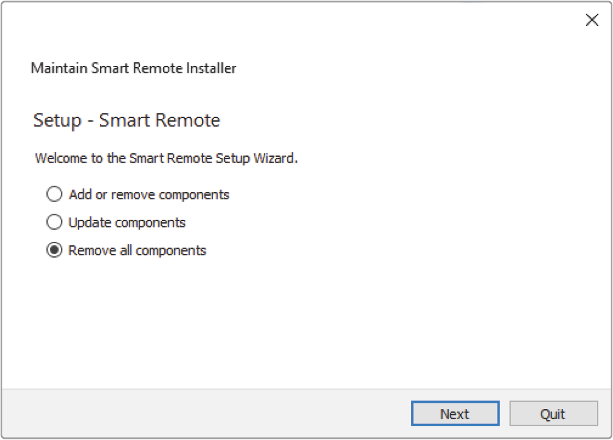Click the "Add or remove components" label text
Screen dimensions: 613x440
click(x=149, y=195)
